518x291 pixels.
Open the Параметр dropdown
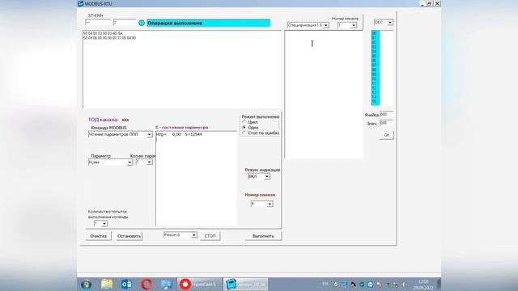(129, 162)
